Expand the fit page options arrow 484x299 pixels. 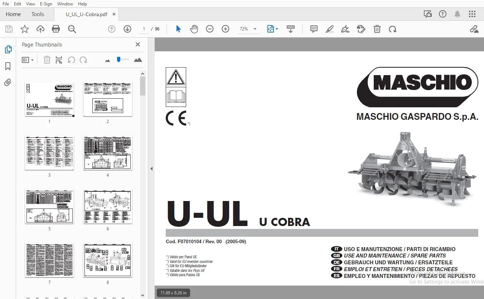(277, 29)
